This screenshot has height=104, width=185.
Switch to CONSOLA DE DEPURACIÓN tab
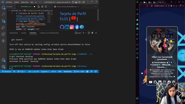[x=49, y=33]
